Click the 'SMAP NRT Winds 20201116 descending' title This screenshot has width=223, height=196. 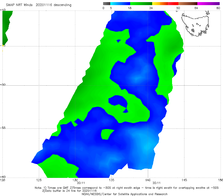(39, 5)
